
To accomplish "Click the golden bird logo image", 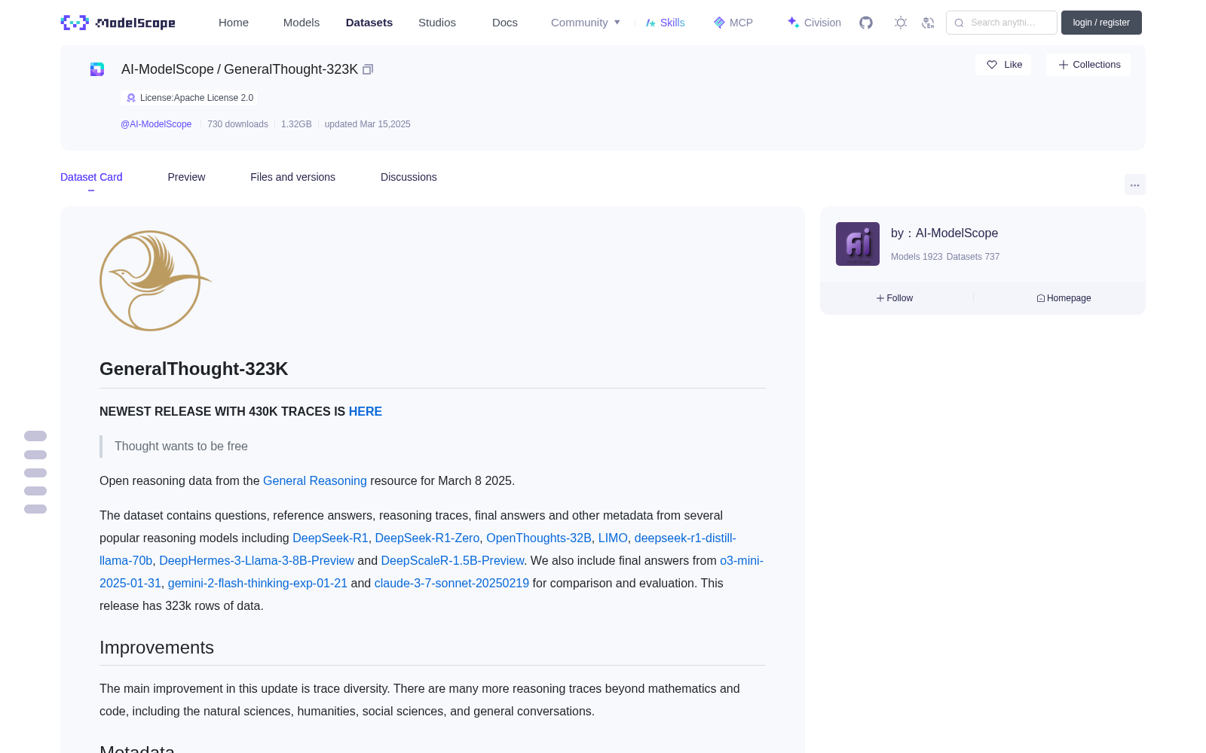I will click(155, 281).
